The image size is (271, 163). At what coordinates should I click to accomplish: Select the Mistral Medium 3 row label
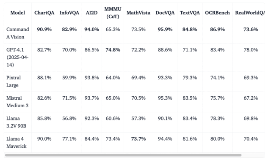coord(17,102)
